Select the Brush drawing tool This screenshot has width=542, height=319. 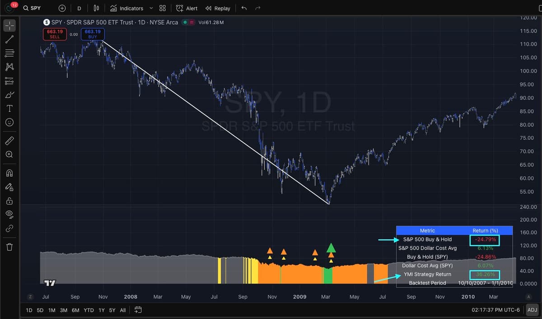(9, 94)
